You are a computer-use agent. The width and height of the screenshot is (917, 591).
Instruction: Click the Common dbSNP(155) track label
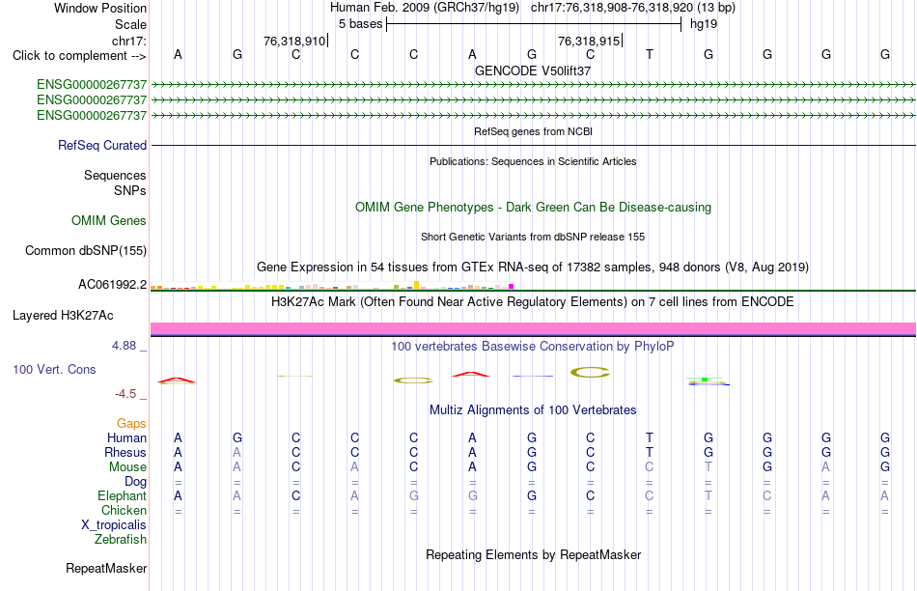point(85,250)
